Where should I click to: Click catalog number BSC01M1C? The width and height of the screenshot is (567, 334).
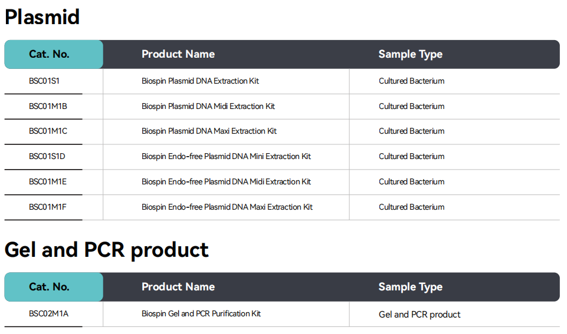point(48,131)
